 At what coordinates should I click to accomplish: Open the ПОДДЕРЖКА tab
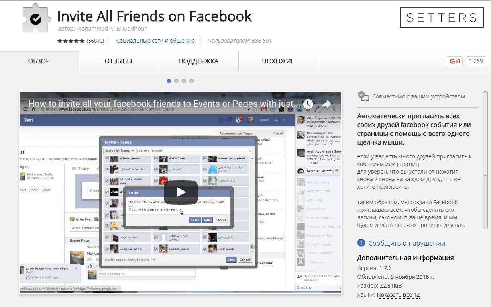(198, 61)
